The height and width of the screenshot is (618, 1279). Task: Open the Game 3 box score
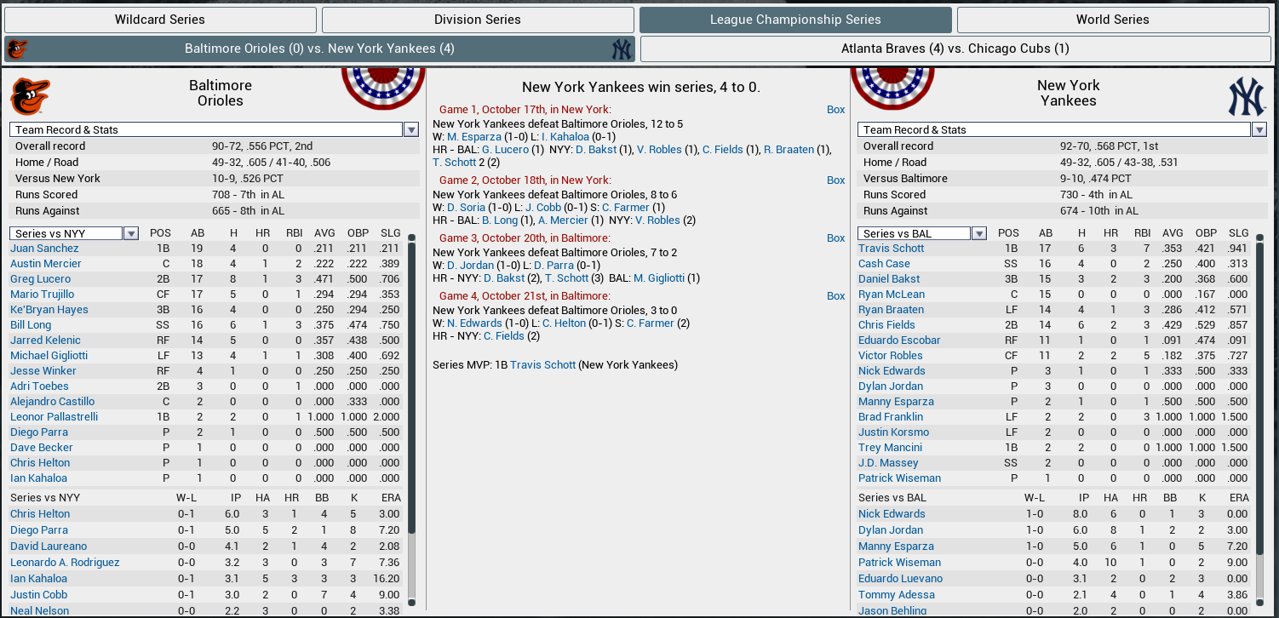[x=836, y=238]
